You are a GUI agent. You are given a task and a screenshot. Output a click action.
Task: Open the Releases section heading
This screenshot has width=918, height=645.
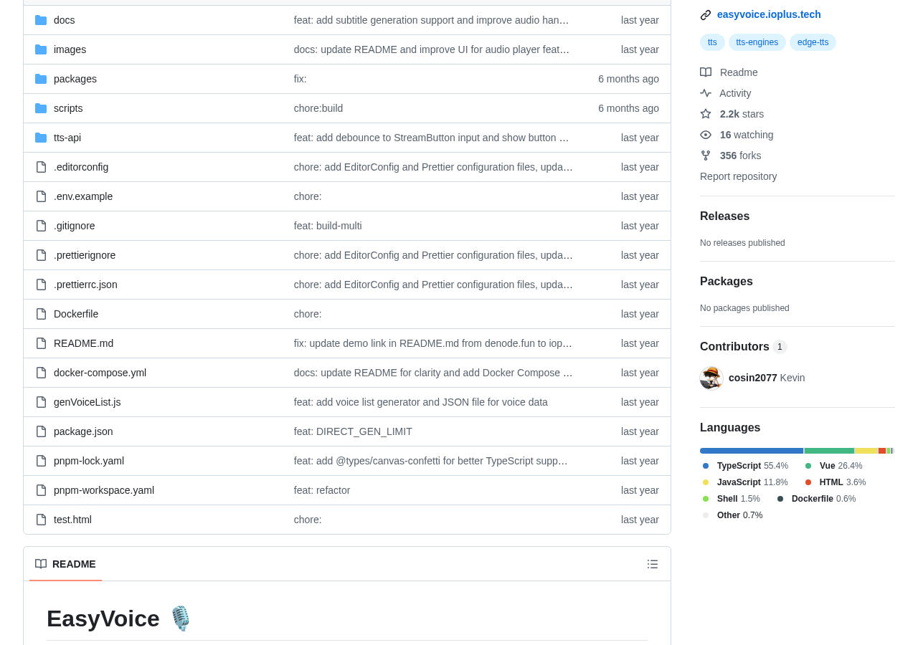point(724,216)
